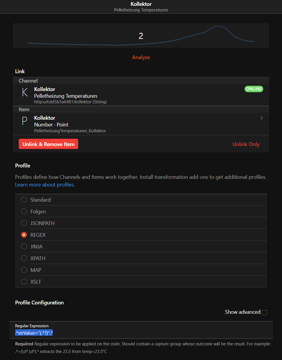Click the Unlink Only button
Viewport: 282px width, 360px height.
coord(246,144)
